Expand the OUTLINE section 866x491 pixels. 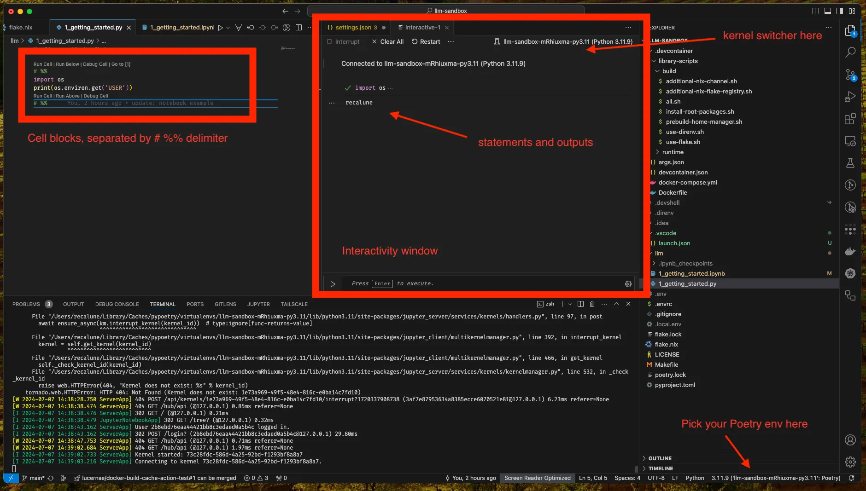point(660,458)
